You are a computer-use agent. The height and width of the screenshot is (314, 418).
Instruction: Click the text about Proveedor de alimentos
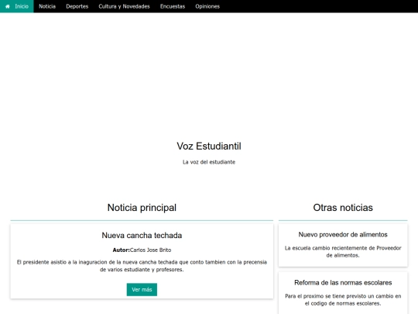coord(343,252)
